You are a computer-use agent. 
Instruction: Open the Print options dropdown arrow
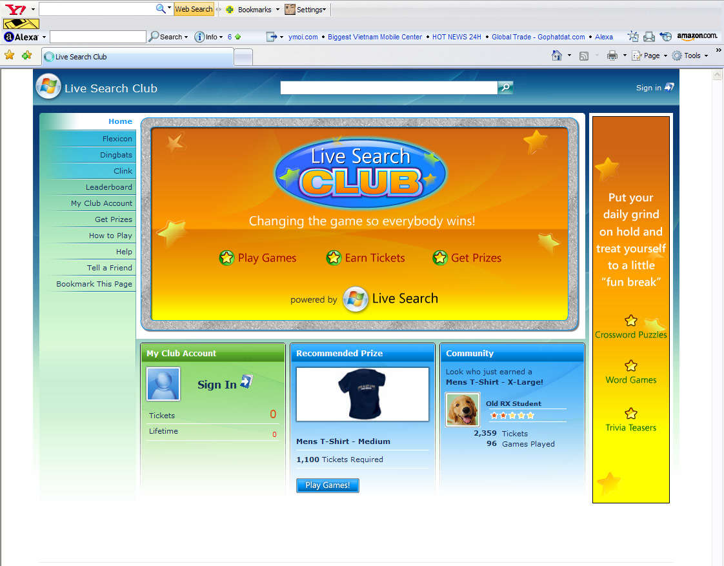pyautogui.click(x=625, y=56)
